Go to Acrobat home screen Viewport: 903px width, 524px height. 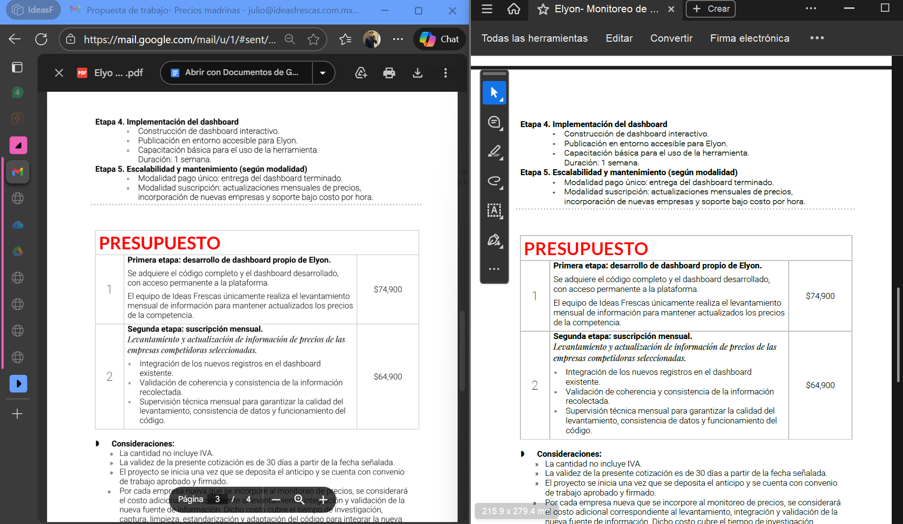coord(514,9)
